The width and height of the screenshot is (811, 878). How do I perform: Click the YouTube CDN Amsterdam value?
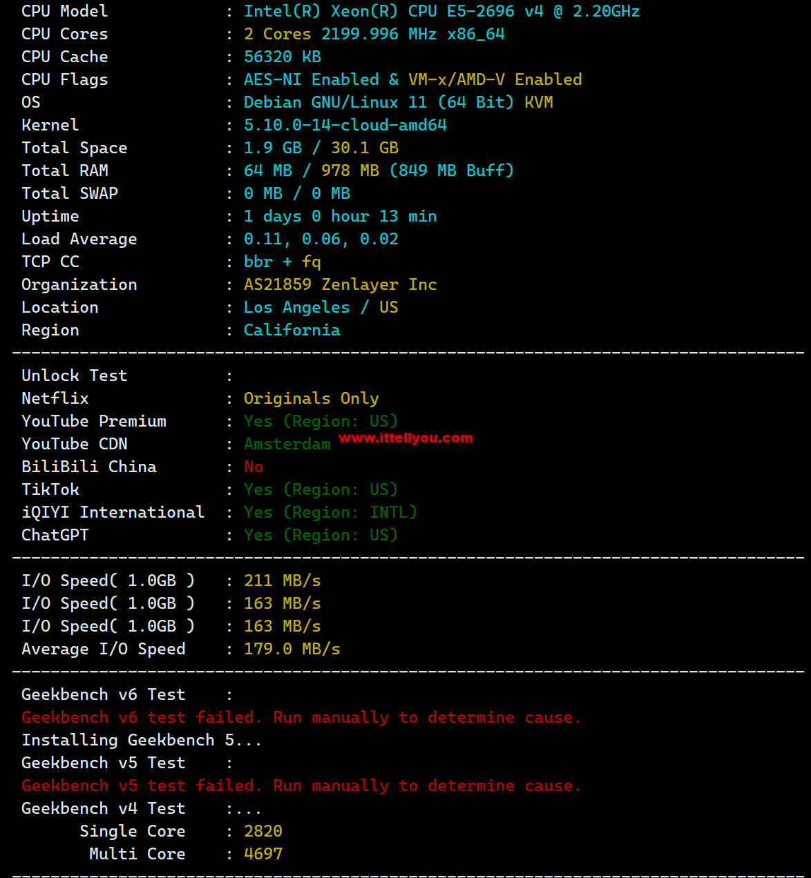pos(287,444)
